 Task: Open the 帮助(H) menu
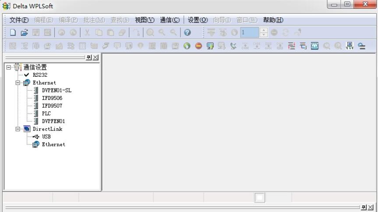point(273,20)
